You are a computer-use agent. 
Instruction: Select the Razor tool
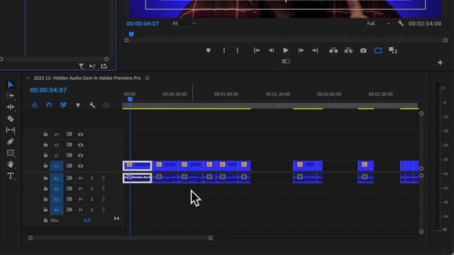coord(11,118)
